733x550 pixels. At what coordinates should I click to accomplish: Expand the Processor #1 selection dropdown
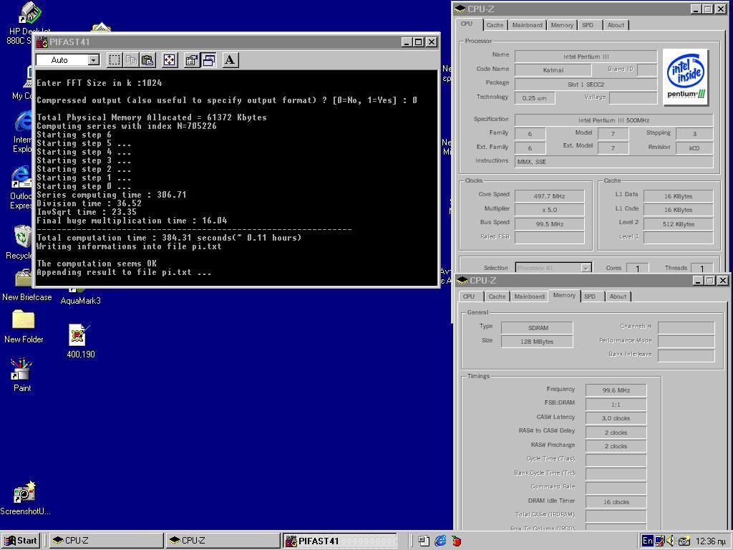click(586, 268)
